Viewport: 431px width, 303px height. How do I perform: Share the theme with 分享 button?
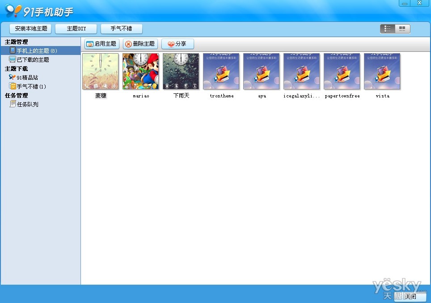[x=177, y=44]
